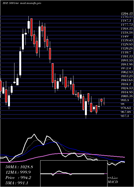Click the 1043.68 price level label
This screenshot has width=134, height=187.
point(127,80)
